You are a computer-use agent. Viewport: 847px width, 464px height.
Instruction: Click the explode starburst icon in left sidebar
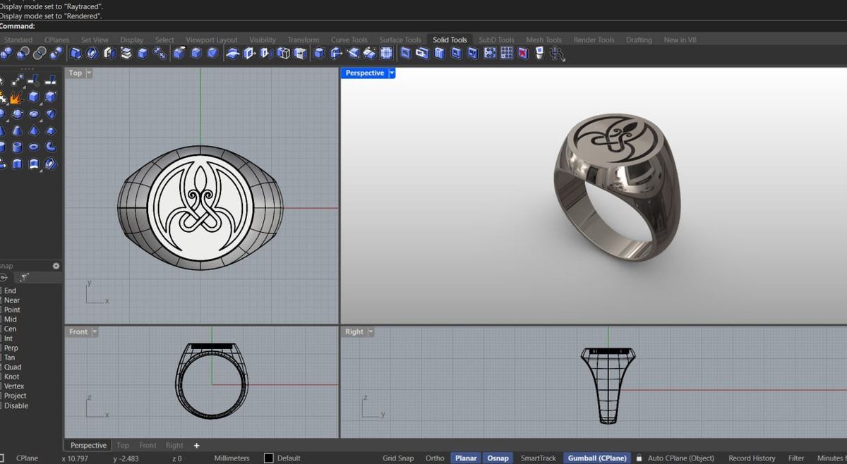point(16,97)
